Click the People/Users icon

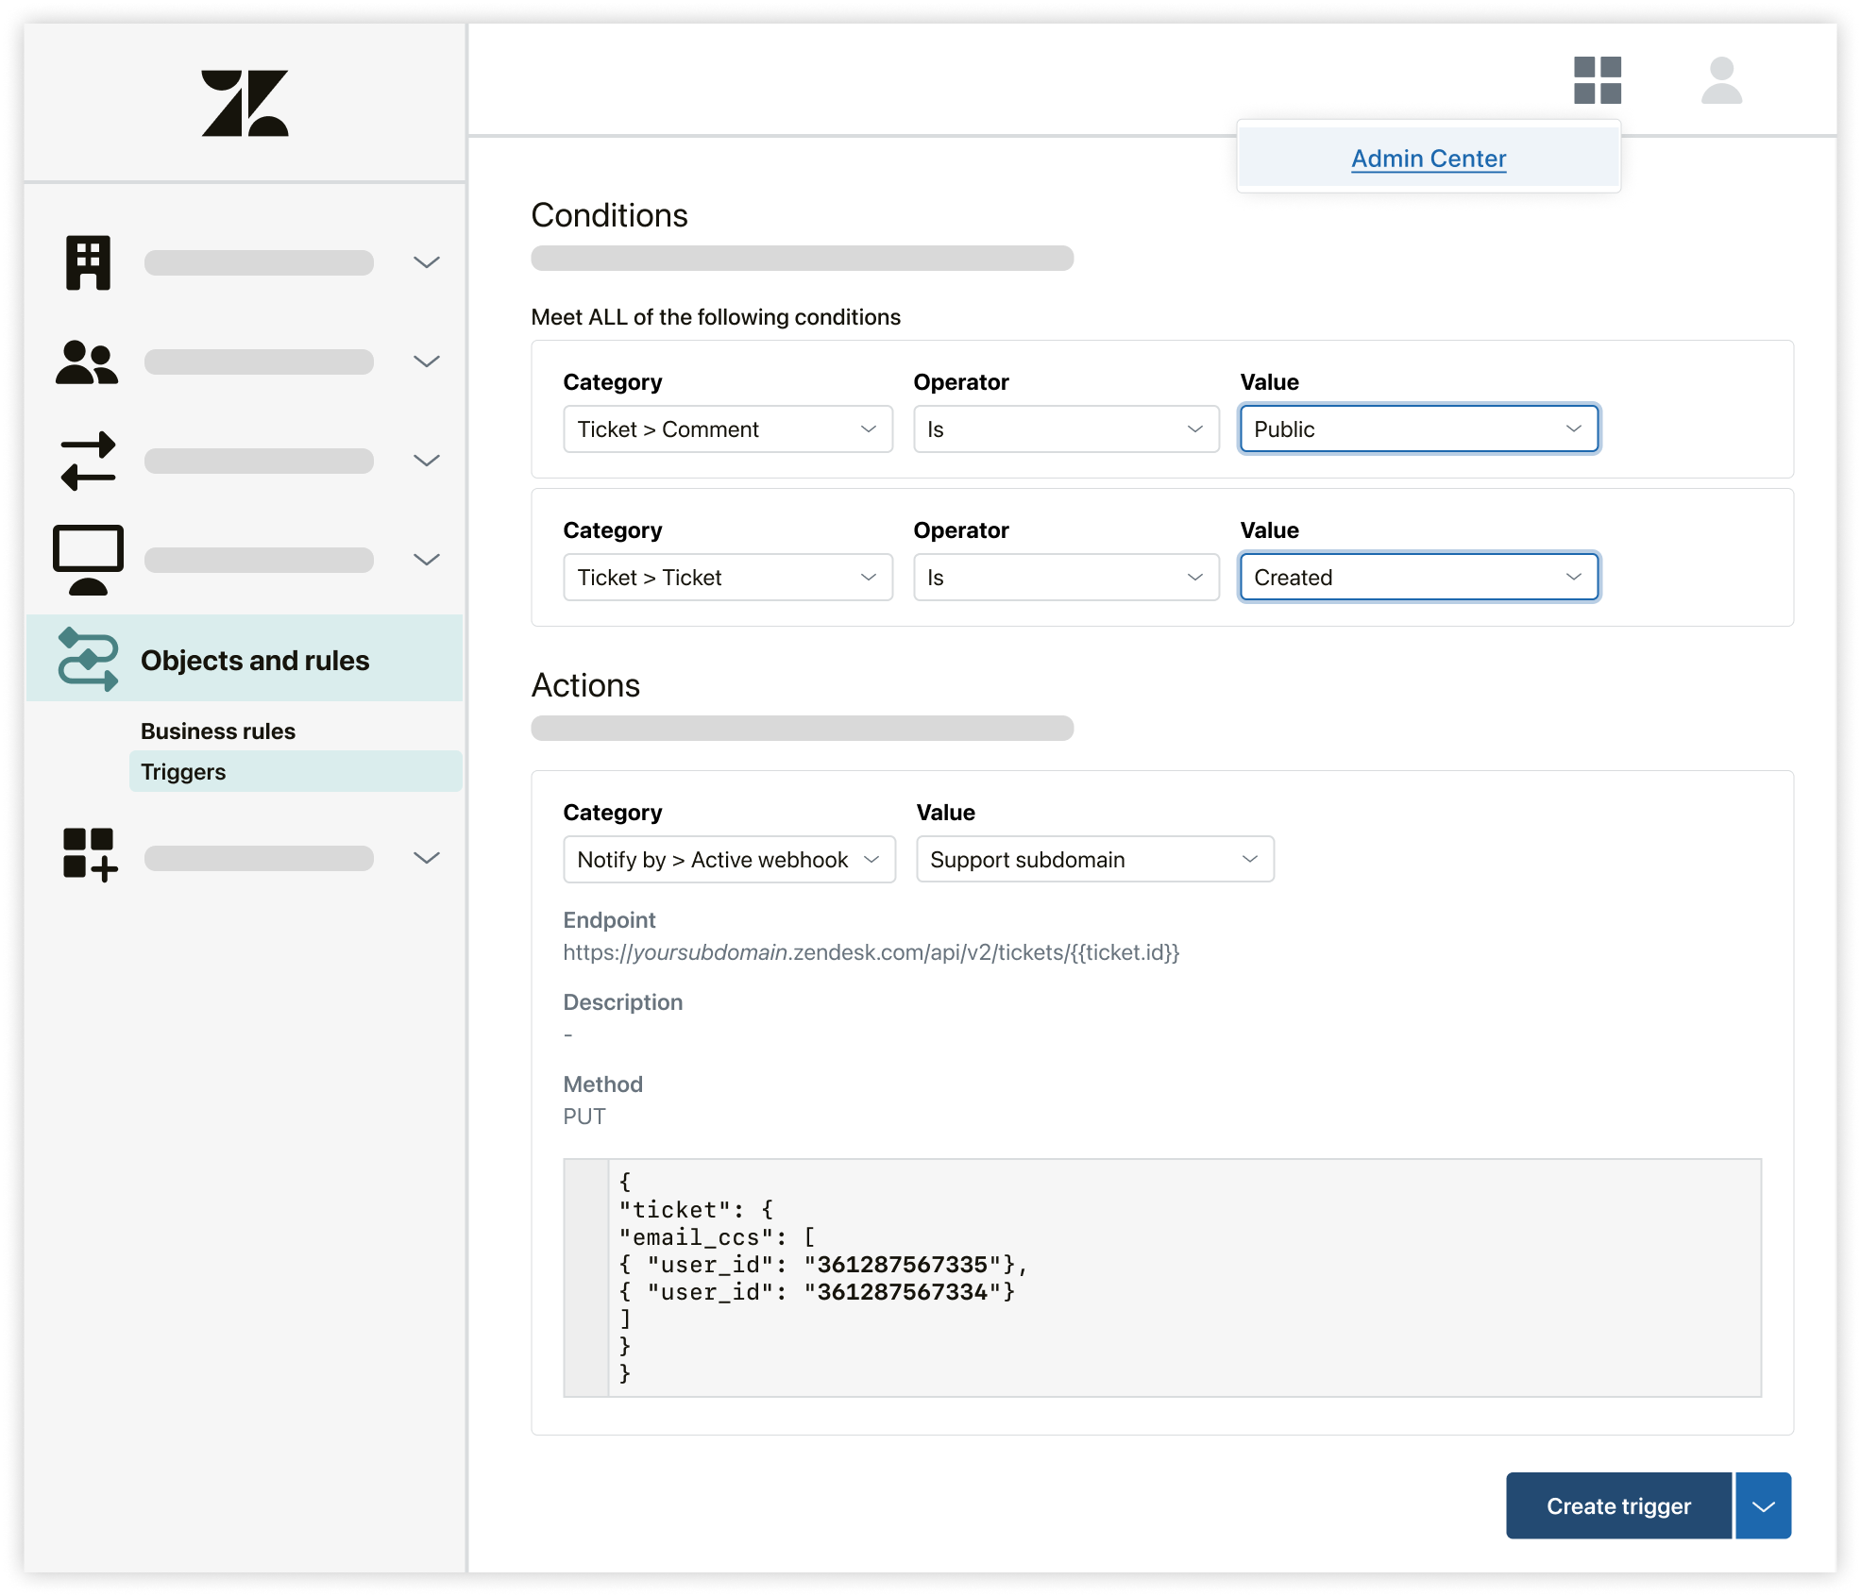tap(89, 362)
